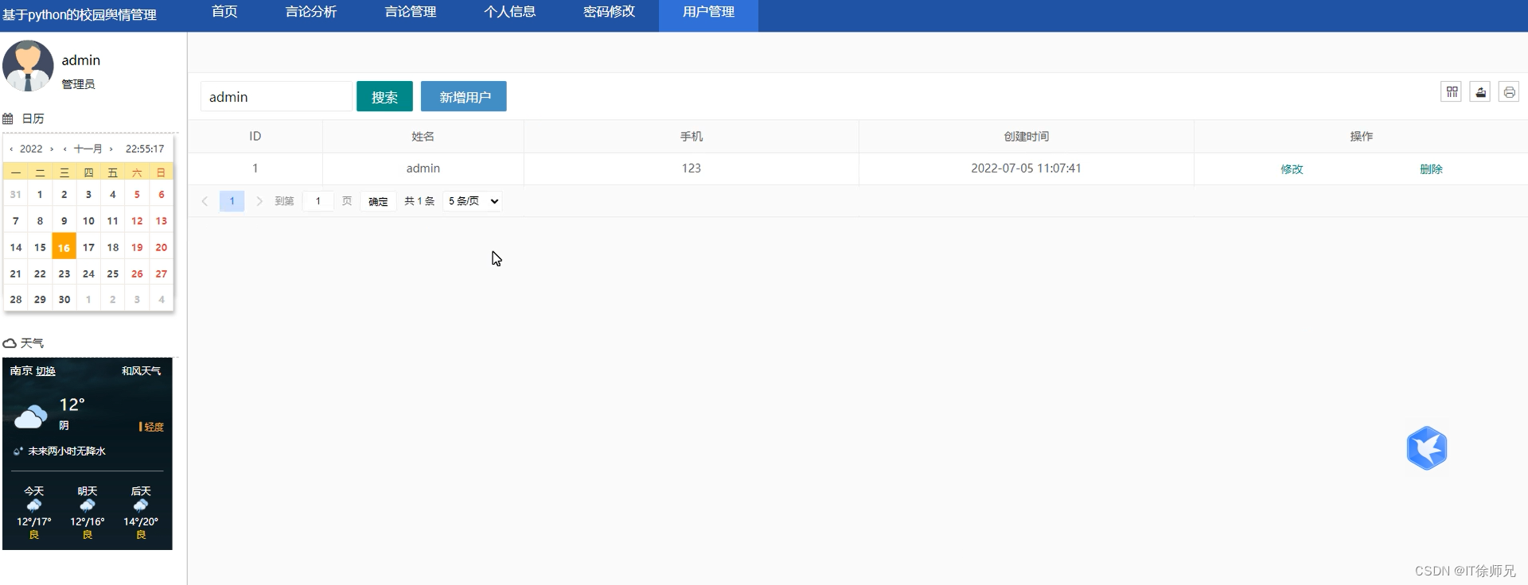Screen dimensions: 1528x585
Task: Click the admin name cell in table
Action: [x=423, y=169]
